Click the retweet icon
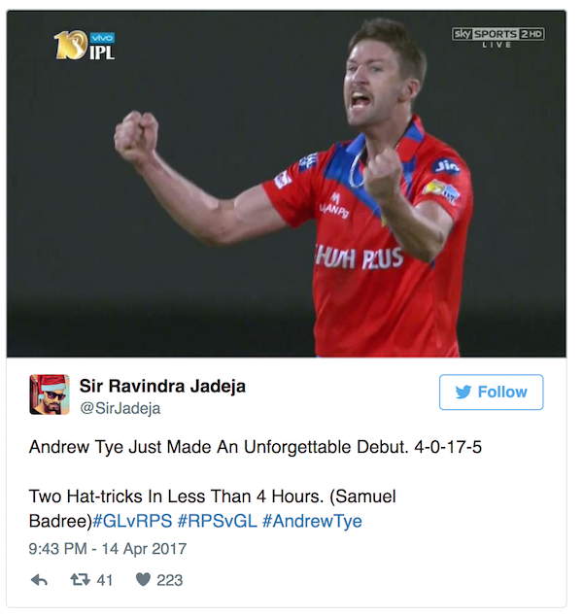This screenshot has height=616, width=583. (x=80, y=579)
